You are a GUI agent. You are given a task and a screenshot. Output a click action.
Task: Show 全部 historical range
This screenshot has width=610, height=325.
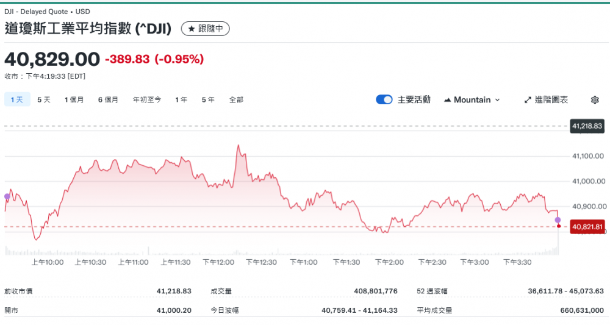(x=236, y=99)
